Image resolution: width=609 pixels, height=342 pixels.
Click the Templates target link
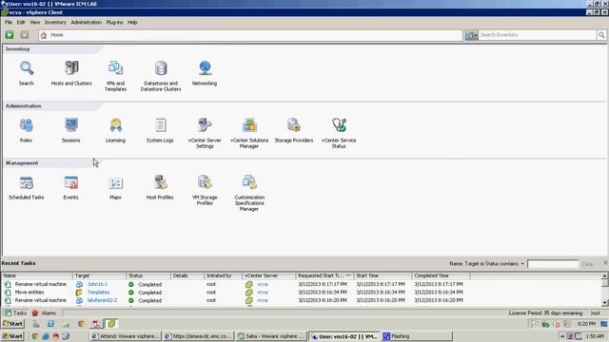coord(99,293)
